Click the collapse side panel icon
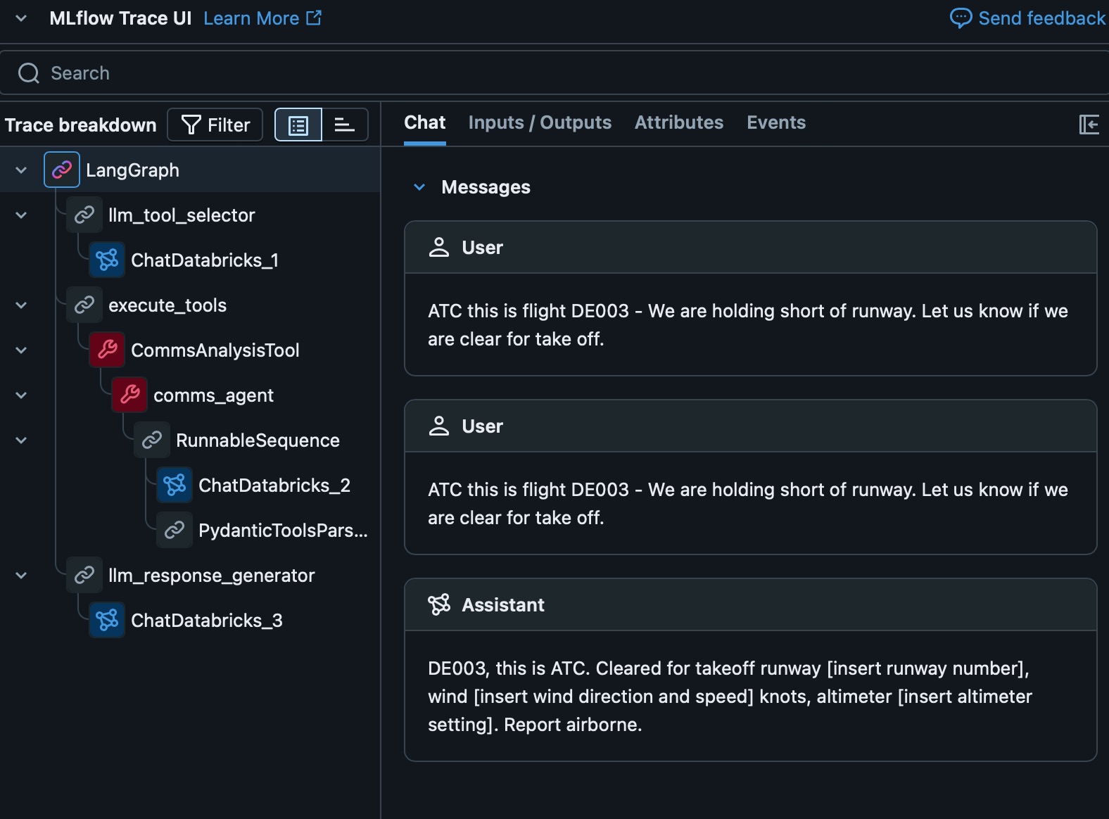 click(1089, 125)
